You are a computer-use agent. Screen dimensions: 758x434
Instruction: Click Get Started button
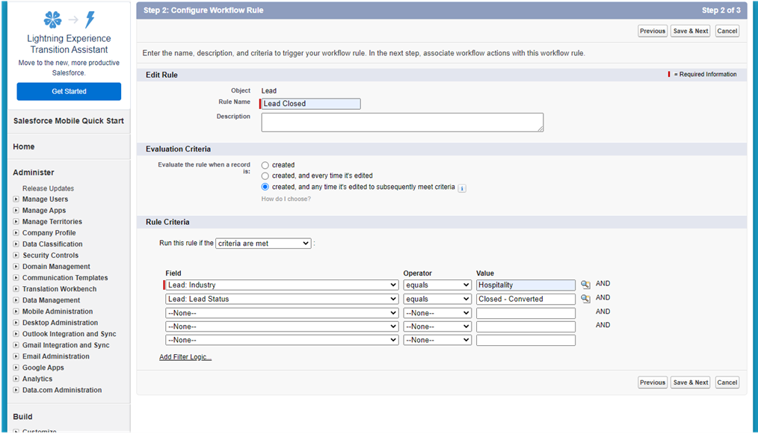[x=69, y=91]
